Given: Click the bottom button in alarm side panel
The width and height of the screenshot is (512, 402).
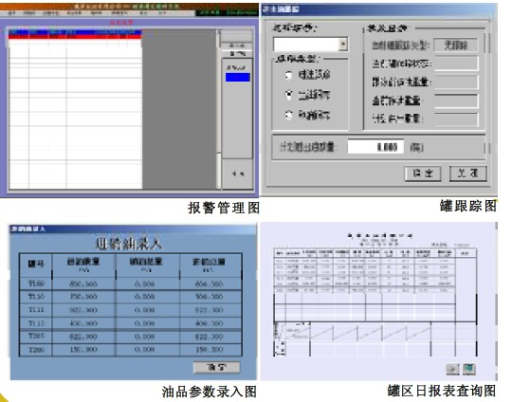Looking at the screenshot, I should pos(237,174).
